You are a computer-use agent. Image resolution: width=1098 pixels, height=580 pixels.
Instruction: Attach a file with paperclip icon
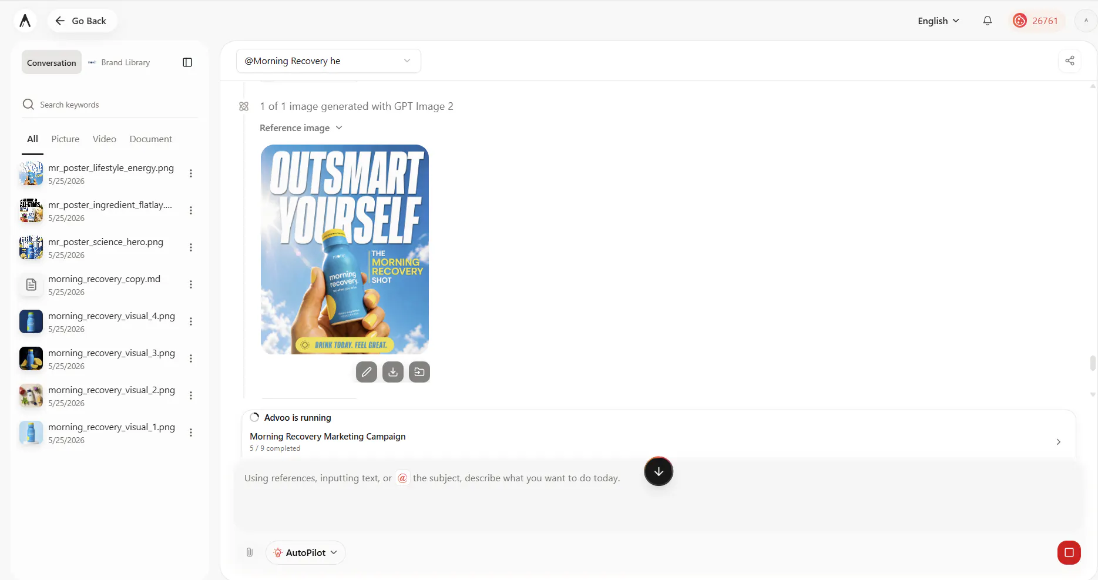250,552
